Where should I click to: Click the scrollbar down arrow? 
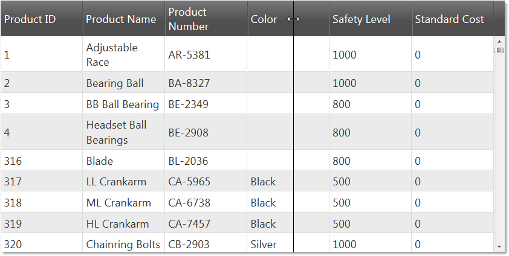pos(499,246)
